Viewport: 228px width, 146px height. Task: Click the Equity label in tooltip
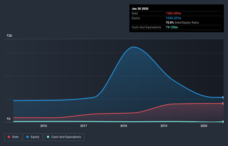click(x=136, y=18)
